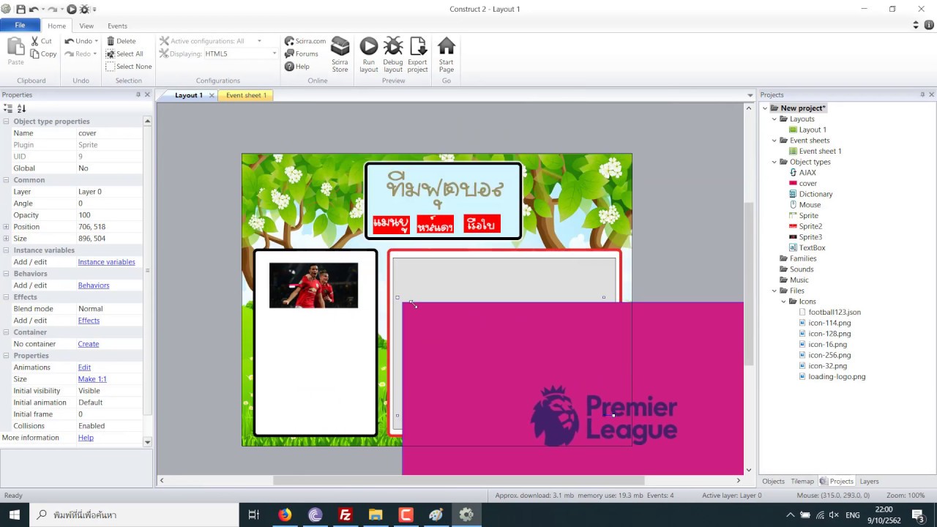
Task: Click Export project icon
Action: tap(418, 54)
